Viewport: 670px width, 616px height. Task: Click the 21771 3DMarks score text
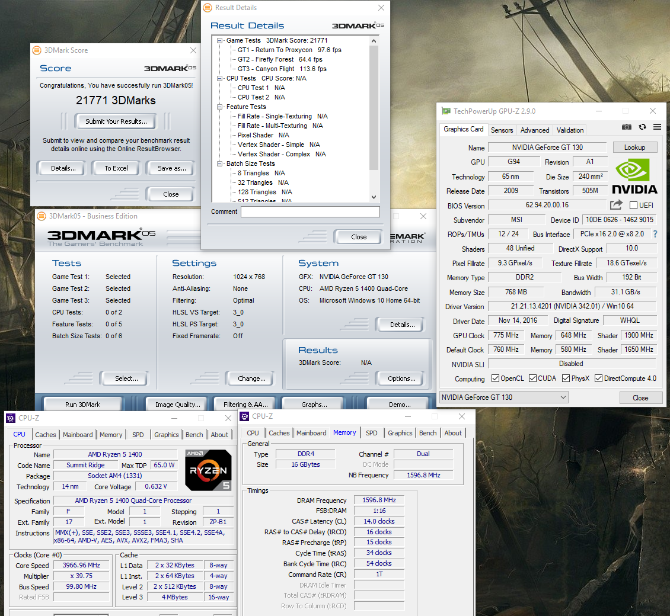coord(116,100)
